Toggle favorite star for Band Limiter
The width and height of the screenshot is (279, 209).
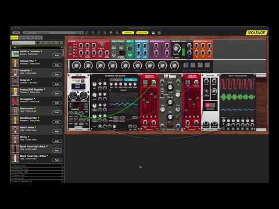(35, 127)
